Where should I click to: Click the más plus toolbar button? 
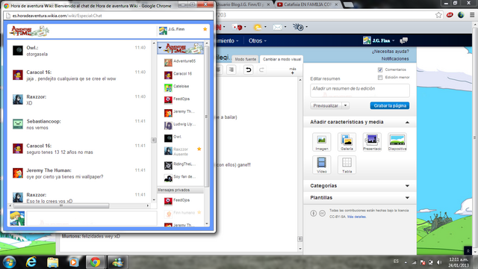coord(292,71)
